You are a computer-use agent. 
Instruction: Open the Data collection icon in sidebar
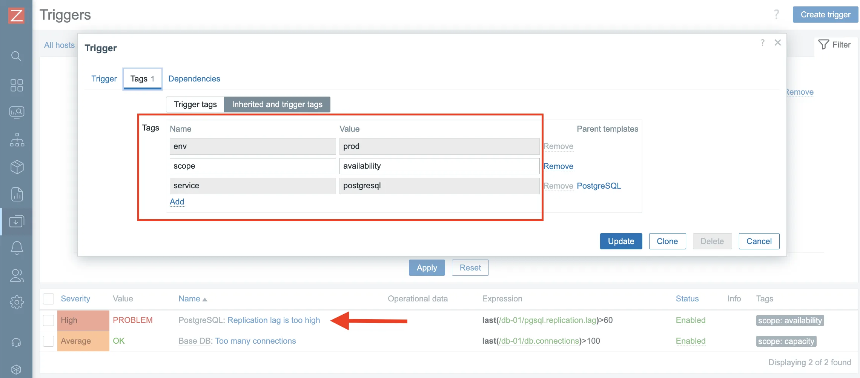click(x=17, y=221)
